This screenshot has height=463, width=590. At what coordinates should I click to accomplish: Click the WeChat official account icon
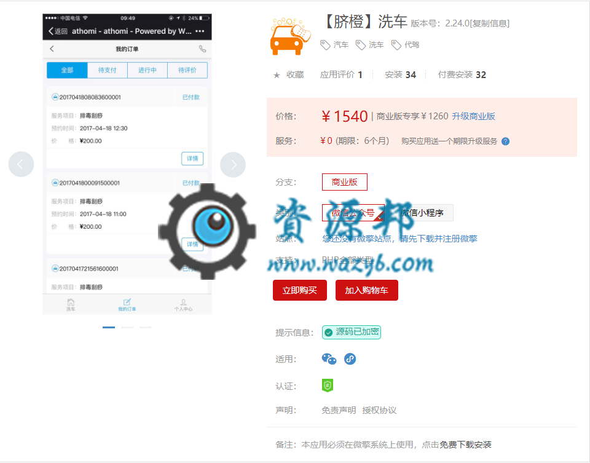click(329, 359)
